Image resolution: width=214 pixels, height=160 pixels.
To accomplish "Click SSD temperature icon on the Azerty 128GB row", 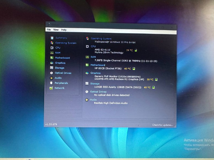I will pos(154,87).
